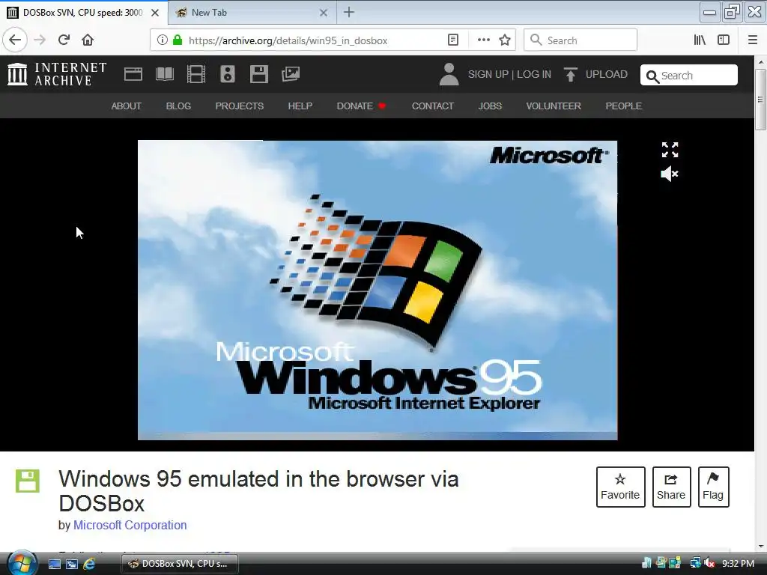Click the address bar URL field
Viewport: 767px width, 575px height.
[313, 40]
